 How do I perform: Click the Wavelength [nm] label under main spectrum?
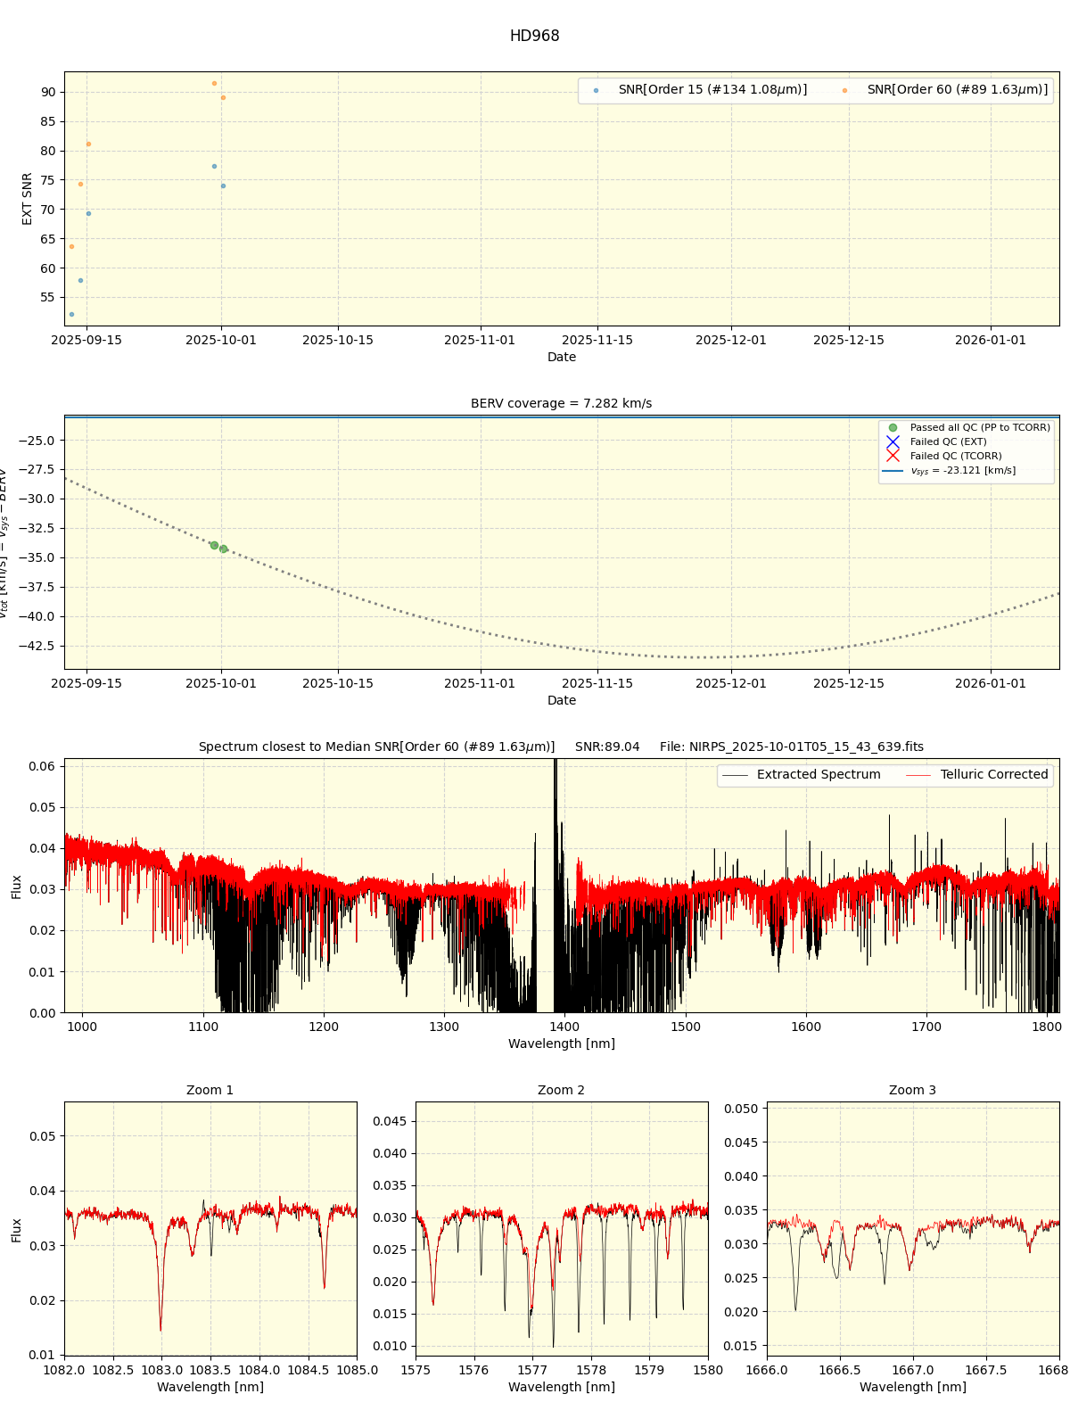coord(561,1043)
